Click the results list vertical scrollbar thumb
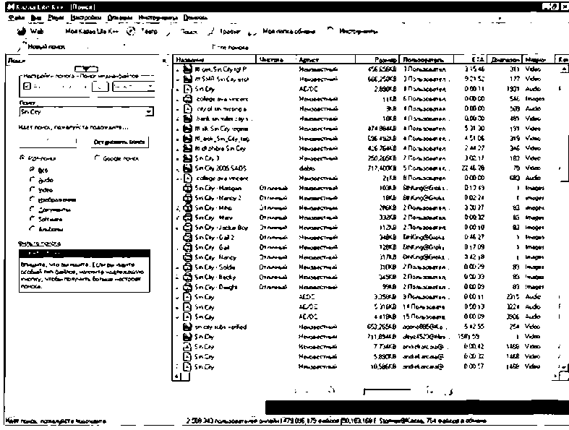569x430 pixels. [564, 127]
